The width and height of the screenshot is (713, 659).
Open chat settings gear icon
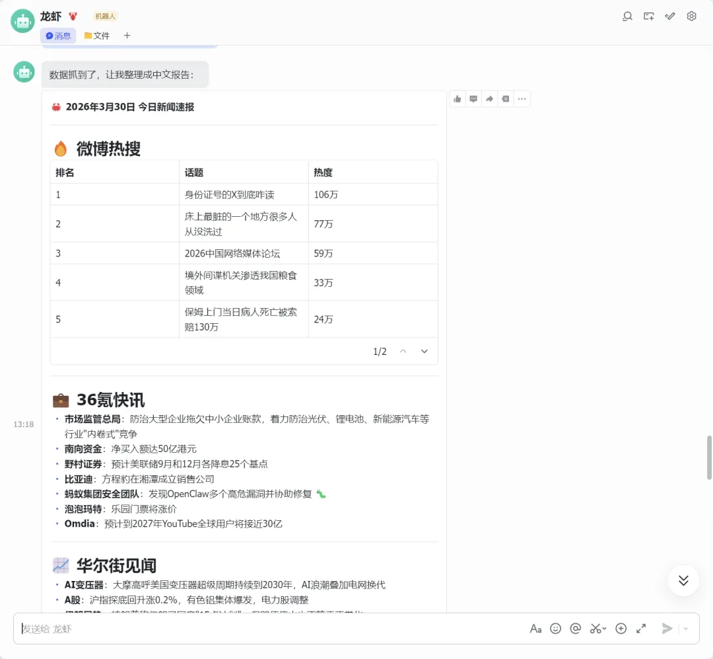(691, 17)
